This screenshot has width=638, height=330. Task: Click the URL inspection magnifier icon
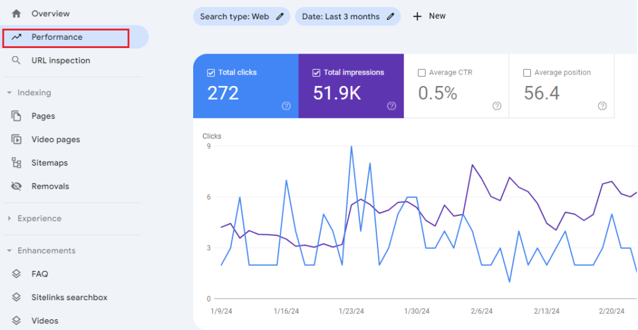16,60
